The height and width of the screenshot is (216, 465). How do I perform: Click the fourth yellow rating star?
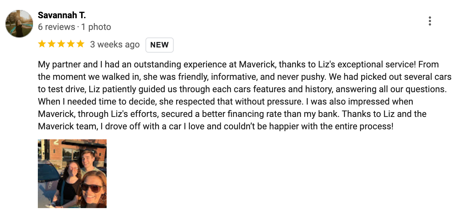(x=71, y=44)
